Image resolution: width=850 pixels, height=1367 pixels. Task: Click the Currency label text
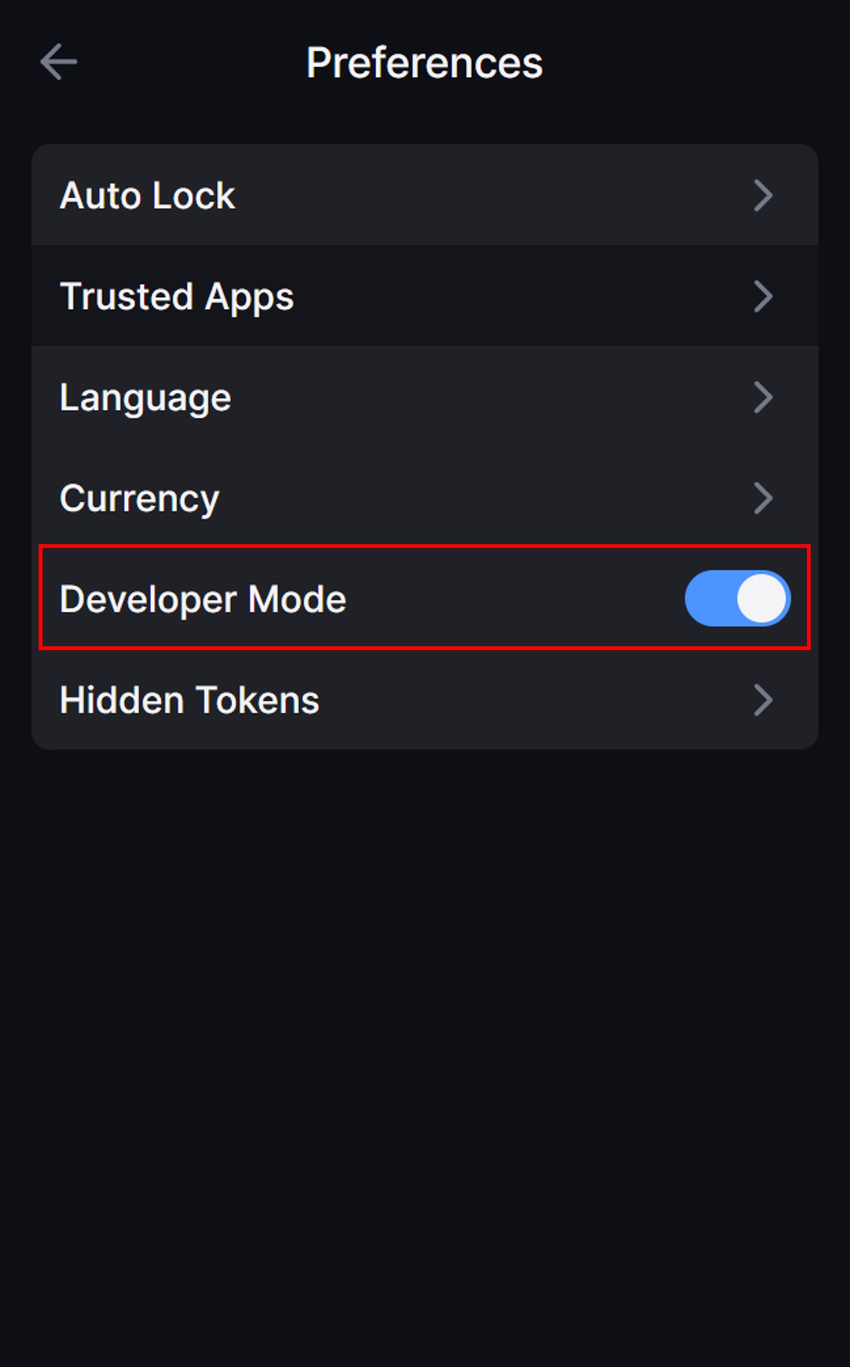click(140, 499)
